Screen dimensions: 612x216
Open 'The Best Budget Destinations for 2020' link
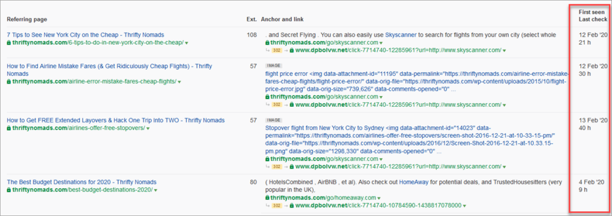click(x=81, y=182)
